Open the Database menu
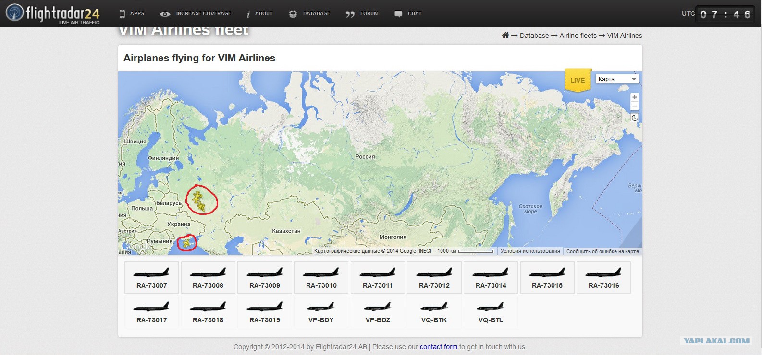The height and width of the screenshot is (355, 762). tap(309, 13)
